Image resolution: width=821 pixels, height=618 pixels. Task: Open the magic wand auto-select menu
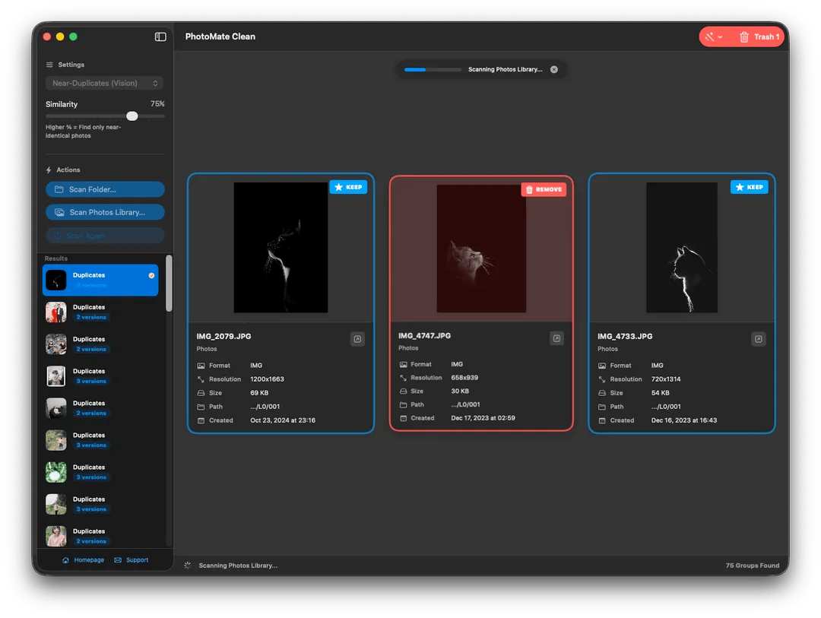coord(712,36)
